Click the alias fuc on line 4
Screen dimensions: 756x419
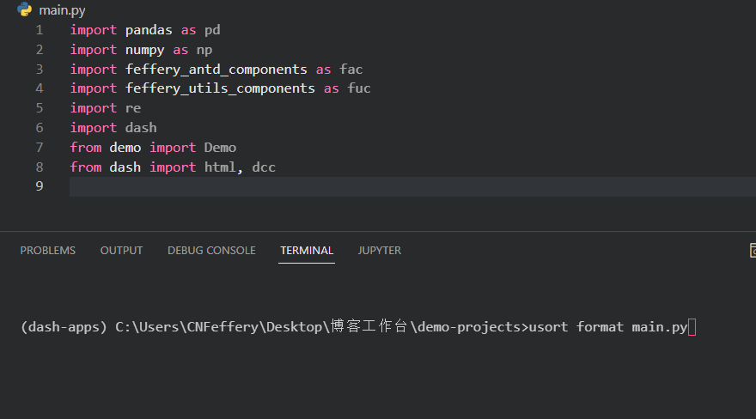click(359, 88)
